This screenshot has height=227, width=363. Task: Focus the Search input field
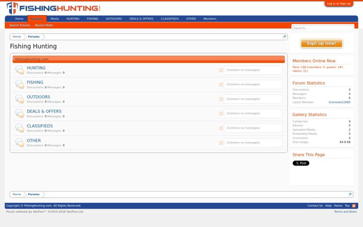[323, 28]
